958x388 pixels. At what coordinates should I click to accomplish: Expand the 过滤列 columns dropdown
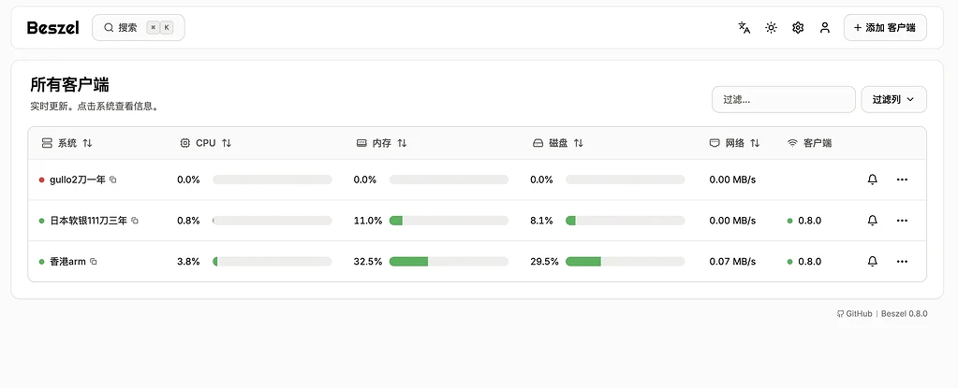point(893,99)
